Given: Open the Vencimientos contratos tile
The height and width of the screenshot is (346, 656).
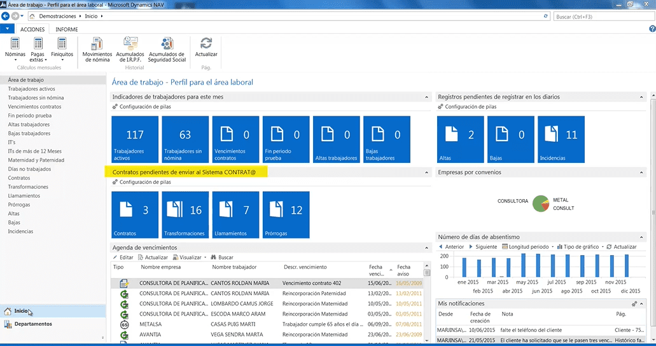Looking at the screenshot, I should pos(235,139).
